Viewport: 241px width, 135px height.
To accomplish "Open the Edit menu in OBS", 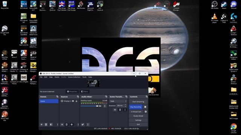I will tap(46, 77).
